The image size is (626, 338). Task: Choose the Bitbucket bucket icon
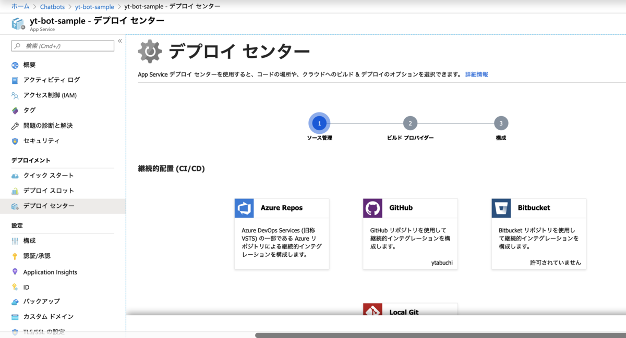click(501, 208)
